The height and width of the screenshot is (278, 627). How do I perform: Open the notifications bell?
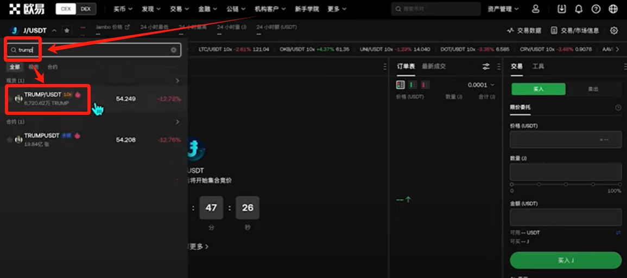pyautogui.click(x=579, y=9)
